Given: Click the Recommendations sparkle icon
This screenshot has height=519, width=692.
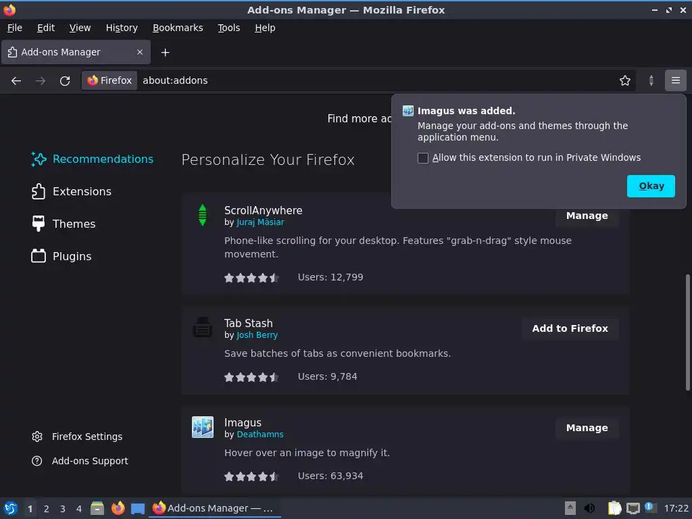Looking at the screenshot, I should pyautogui.click(x=39, y=159).
